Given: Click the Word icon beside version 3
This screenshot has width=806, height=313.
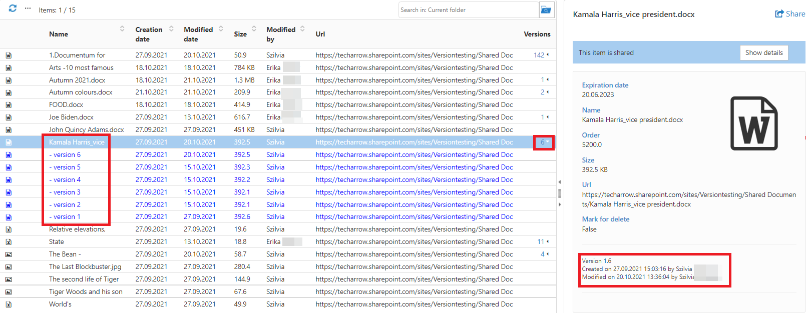Looking at the screenshot, I should click(9, 192).
